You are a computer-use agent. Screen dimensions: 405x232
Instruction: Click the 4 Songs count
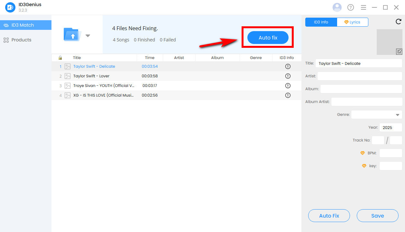pos(121,40)
